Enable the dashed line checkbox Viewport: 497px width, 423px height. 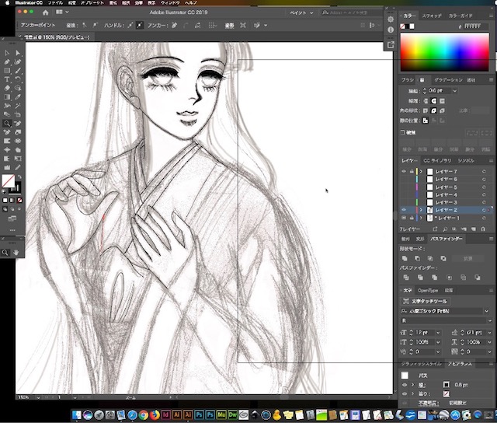[x=403, y=133]
